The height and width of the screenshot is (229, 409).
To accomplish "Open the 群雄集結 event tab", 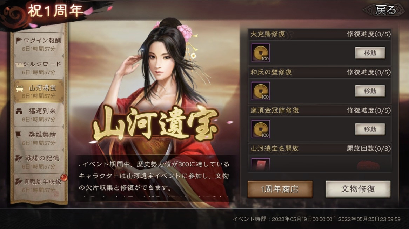I will tap(39, 138).
